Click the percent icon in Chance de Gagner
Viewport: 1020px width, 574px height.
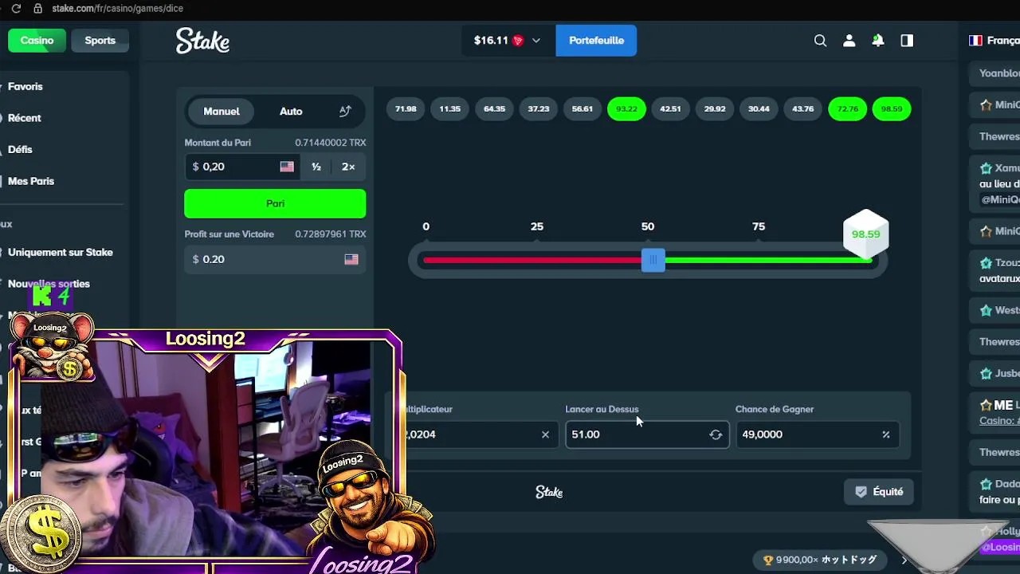coord(885,434)
